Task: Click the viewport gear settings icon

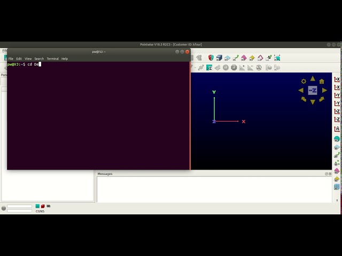Action: coord(304,82)
